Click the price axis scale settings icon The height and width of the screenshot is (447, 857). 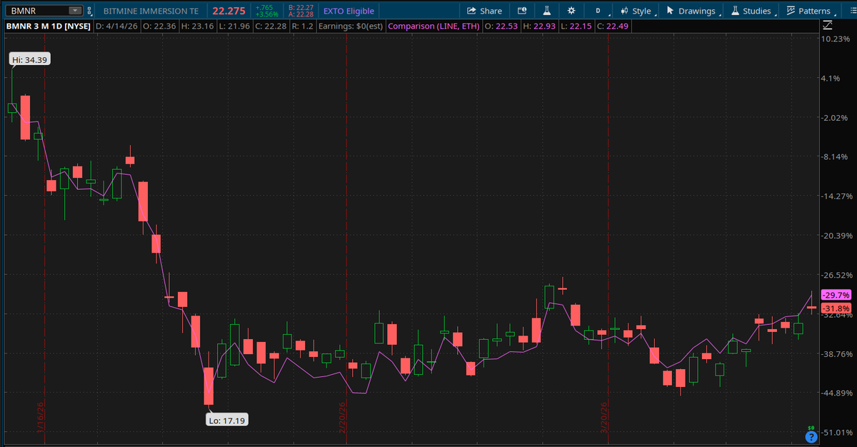828,25
